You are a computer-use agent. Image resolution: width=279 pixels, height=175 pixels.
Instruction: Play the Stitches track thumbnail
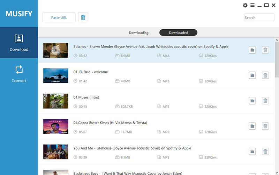pos(56,50)
